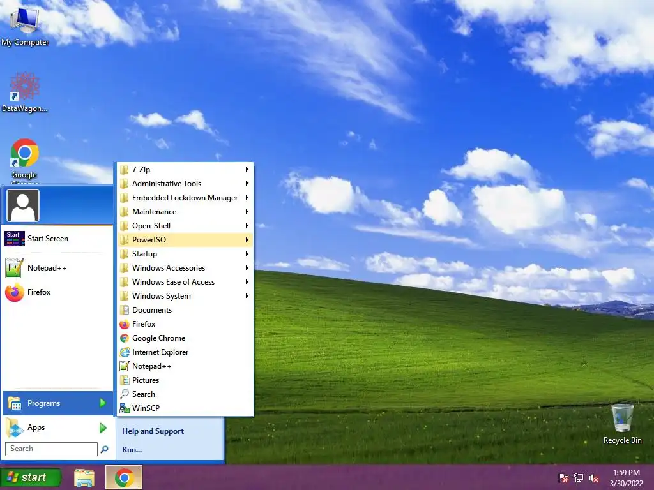This screenshot has height=490, width=654.
Task: Open Search from the Programs list
Action: click(185, 394)
